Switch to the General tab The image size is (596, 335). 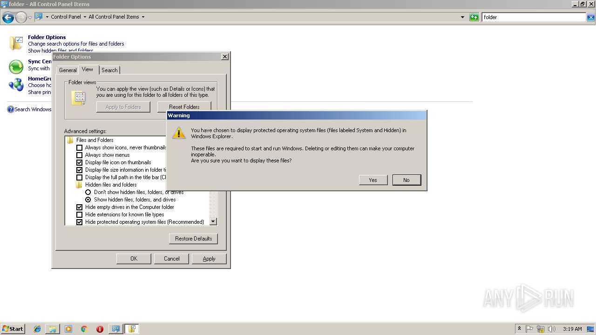point(68,70)
